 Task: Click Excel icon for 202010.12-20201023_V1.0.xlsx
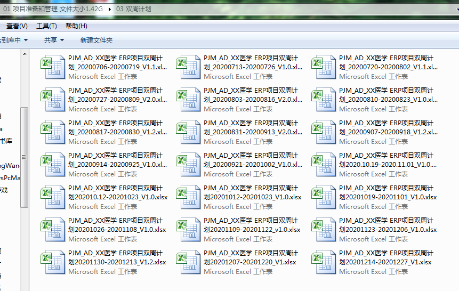[53, 197]
